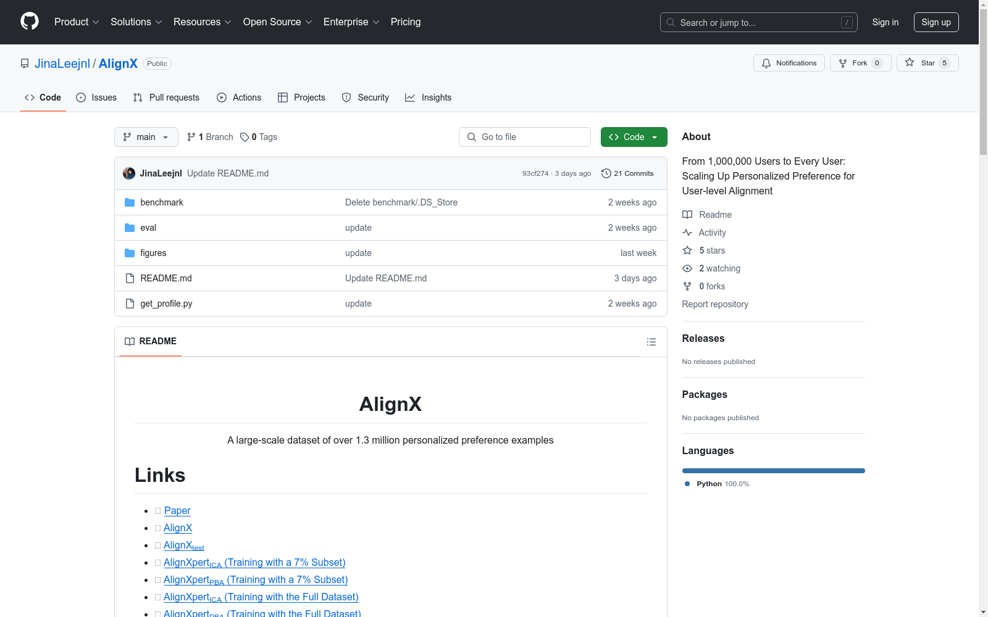Expand the Solutions menu
The width and height of the screenshot is (988, 617).
coord(136,22)
